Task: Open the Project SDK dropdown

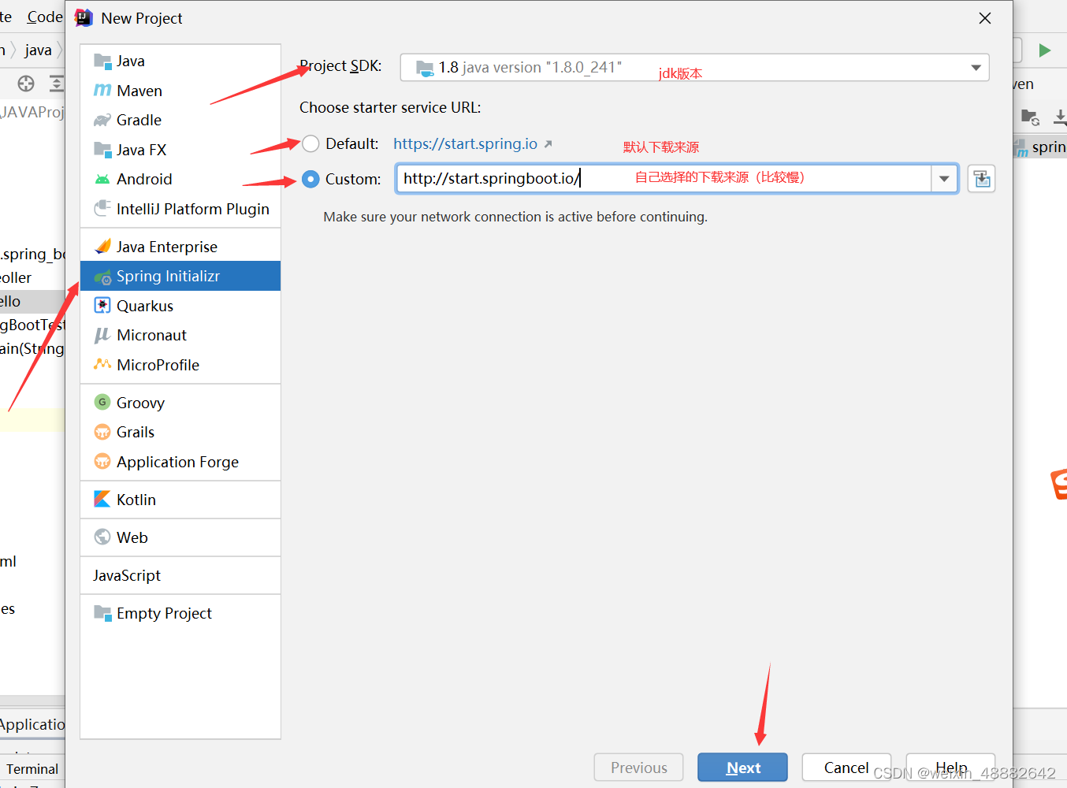Action: click(694, 68)
